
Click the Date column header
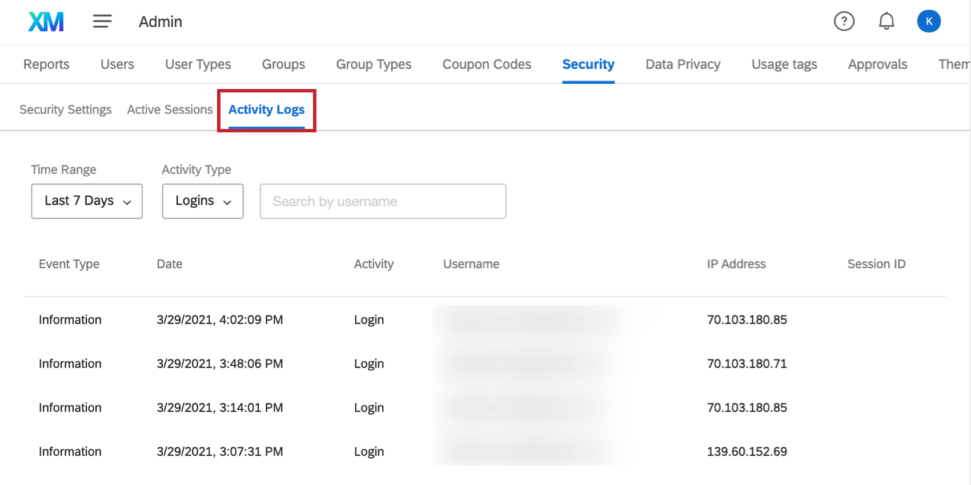[170, 264]
